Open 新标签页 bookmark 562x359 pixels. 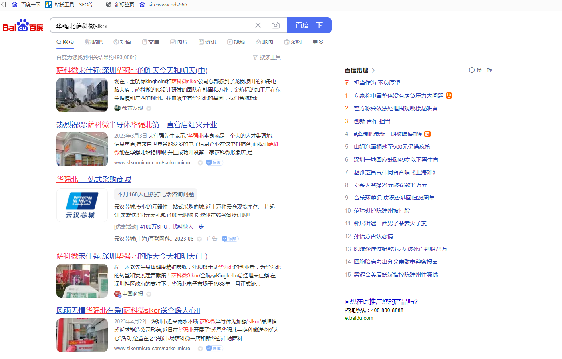click(x=120, y=4)
